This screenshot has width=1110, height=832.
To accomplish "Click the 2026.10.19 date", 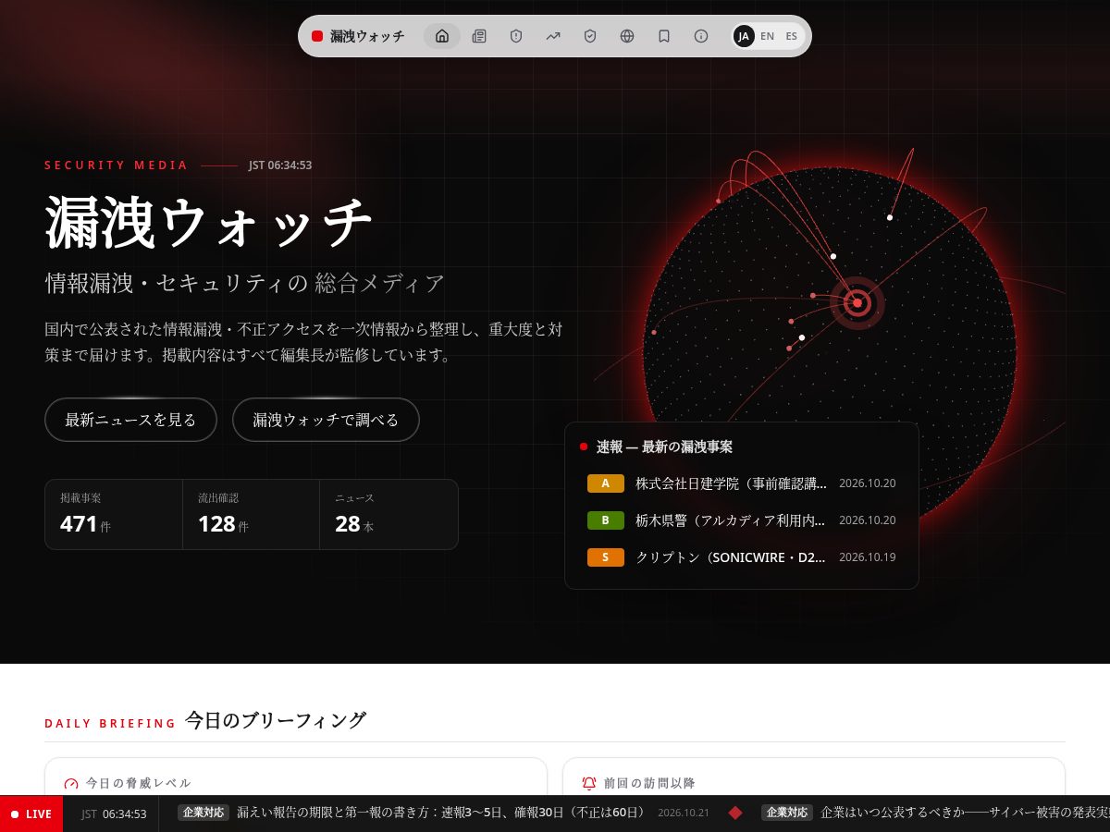I will [x=867, y=557].
